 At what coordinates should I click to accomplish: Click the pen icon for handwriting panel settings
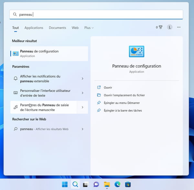(16, 107)
